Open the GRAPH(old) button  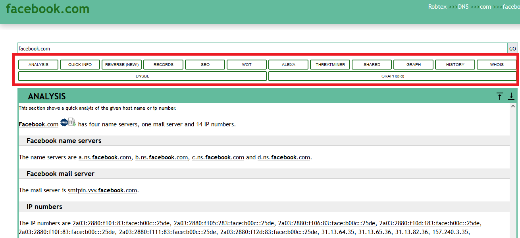click(393, 76)
